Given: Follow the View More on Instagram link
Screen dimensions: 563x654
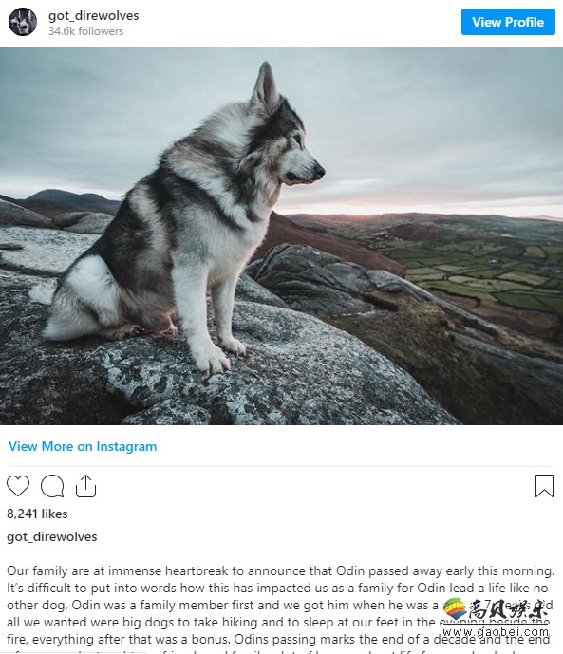Looking at the screenshot, I should point(83,446).
